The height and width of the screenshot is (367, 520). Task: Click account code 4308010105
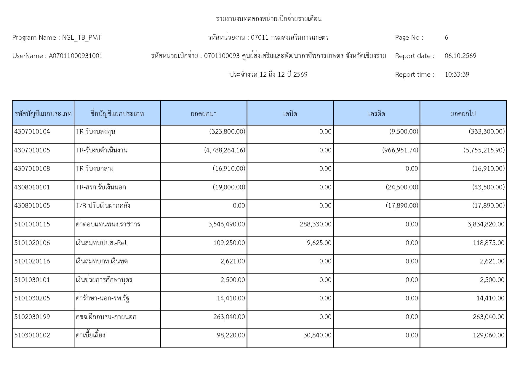tap(32, 206)
